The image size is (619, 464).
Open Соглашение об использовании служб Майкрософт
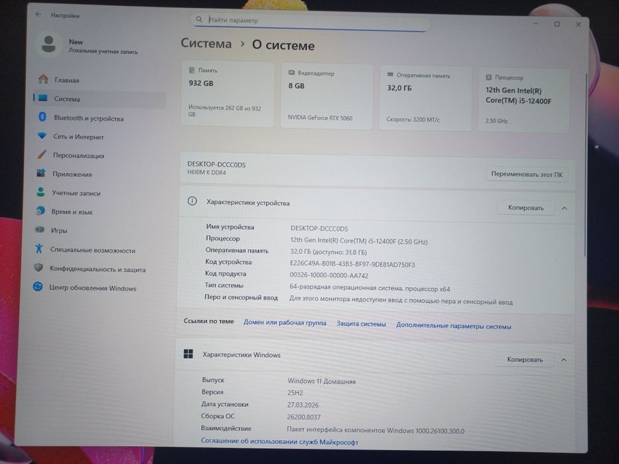click(x=279, y=441)
